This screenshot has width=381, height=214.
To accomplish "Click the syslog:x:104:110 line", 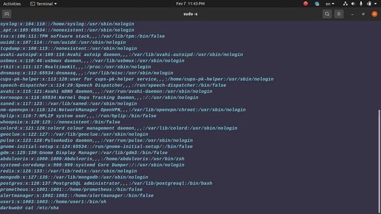I will point(67,24).
